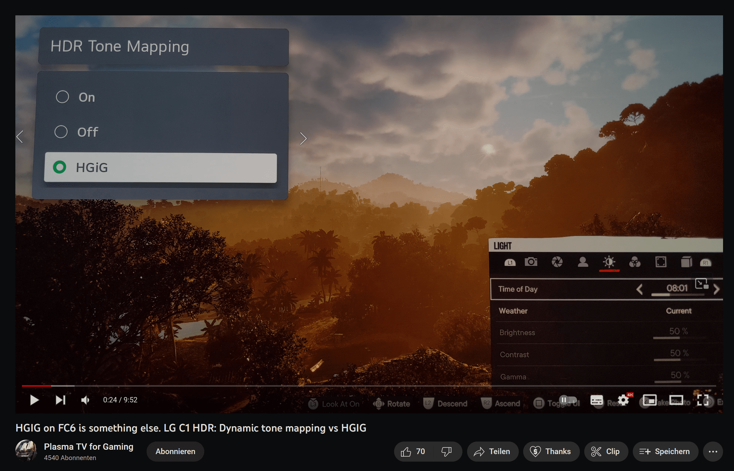The width and height of the screenshot is (734, 471).
Task: Click the Abonnieren subscribe button
Action: coord(175,452)
